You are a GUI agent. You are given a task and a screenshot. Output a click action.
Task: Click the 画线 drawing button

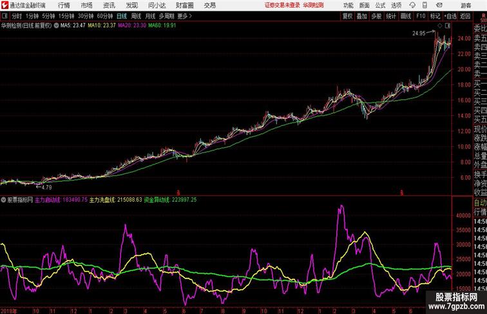[x=406, y=16]
